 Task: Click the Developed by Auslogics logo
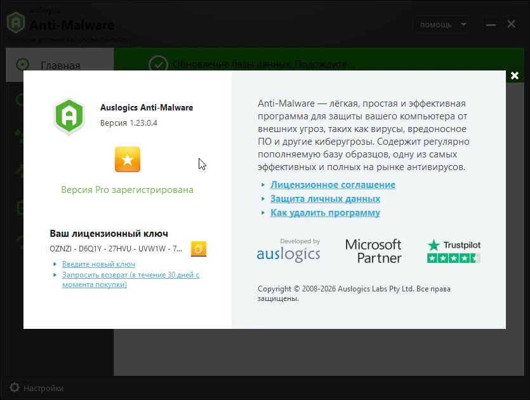(x=288, y=251)
